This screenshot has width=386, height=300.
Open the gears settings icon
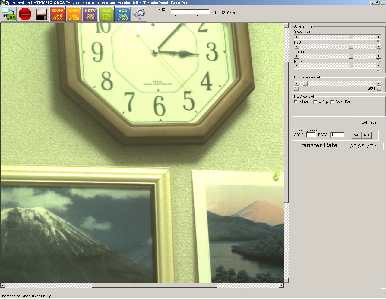coord(139,14)
